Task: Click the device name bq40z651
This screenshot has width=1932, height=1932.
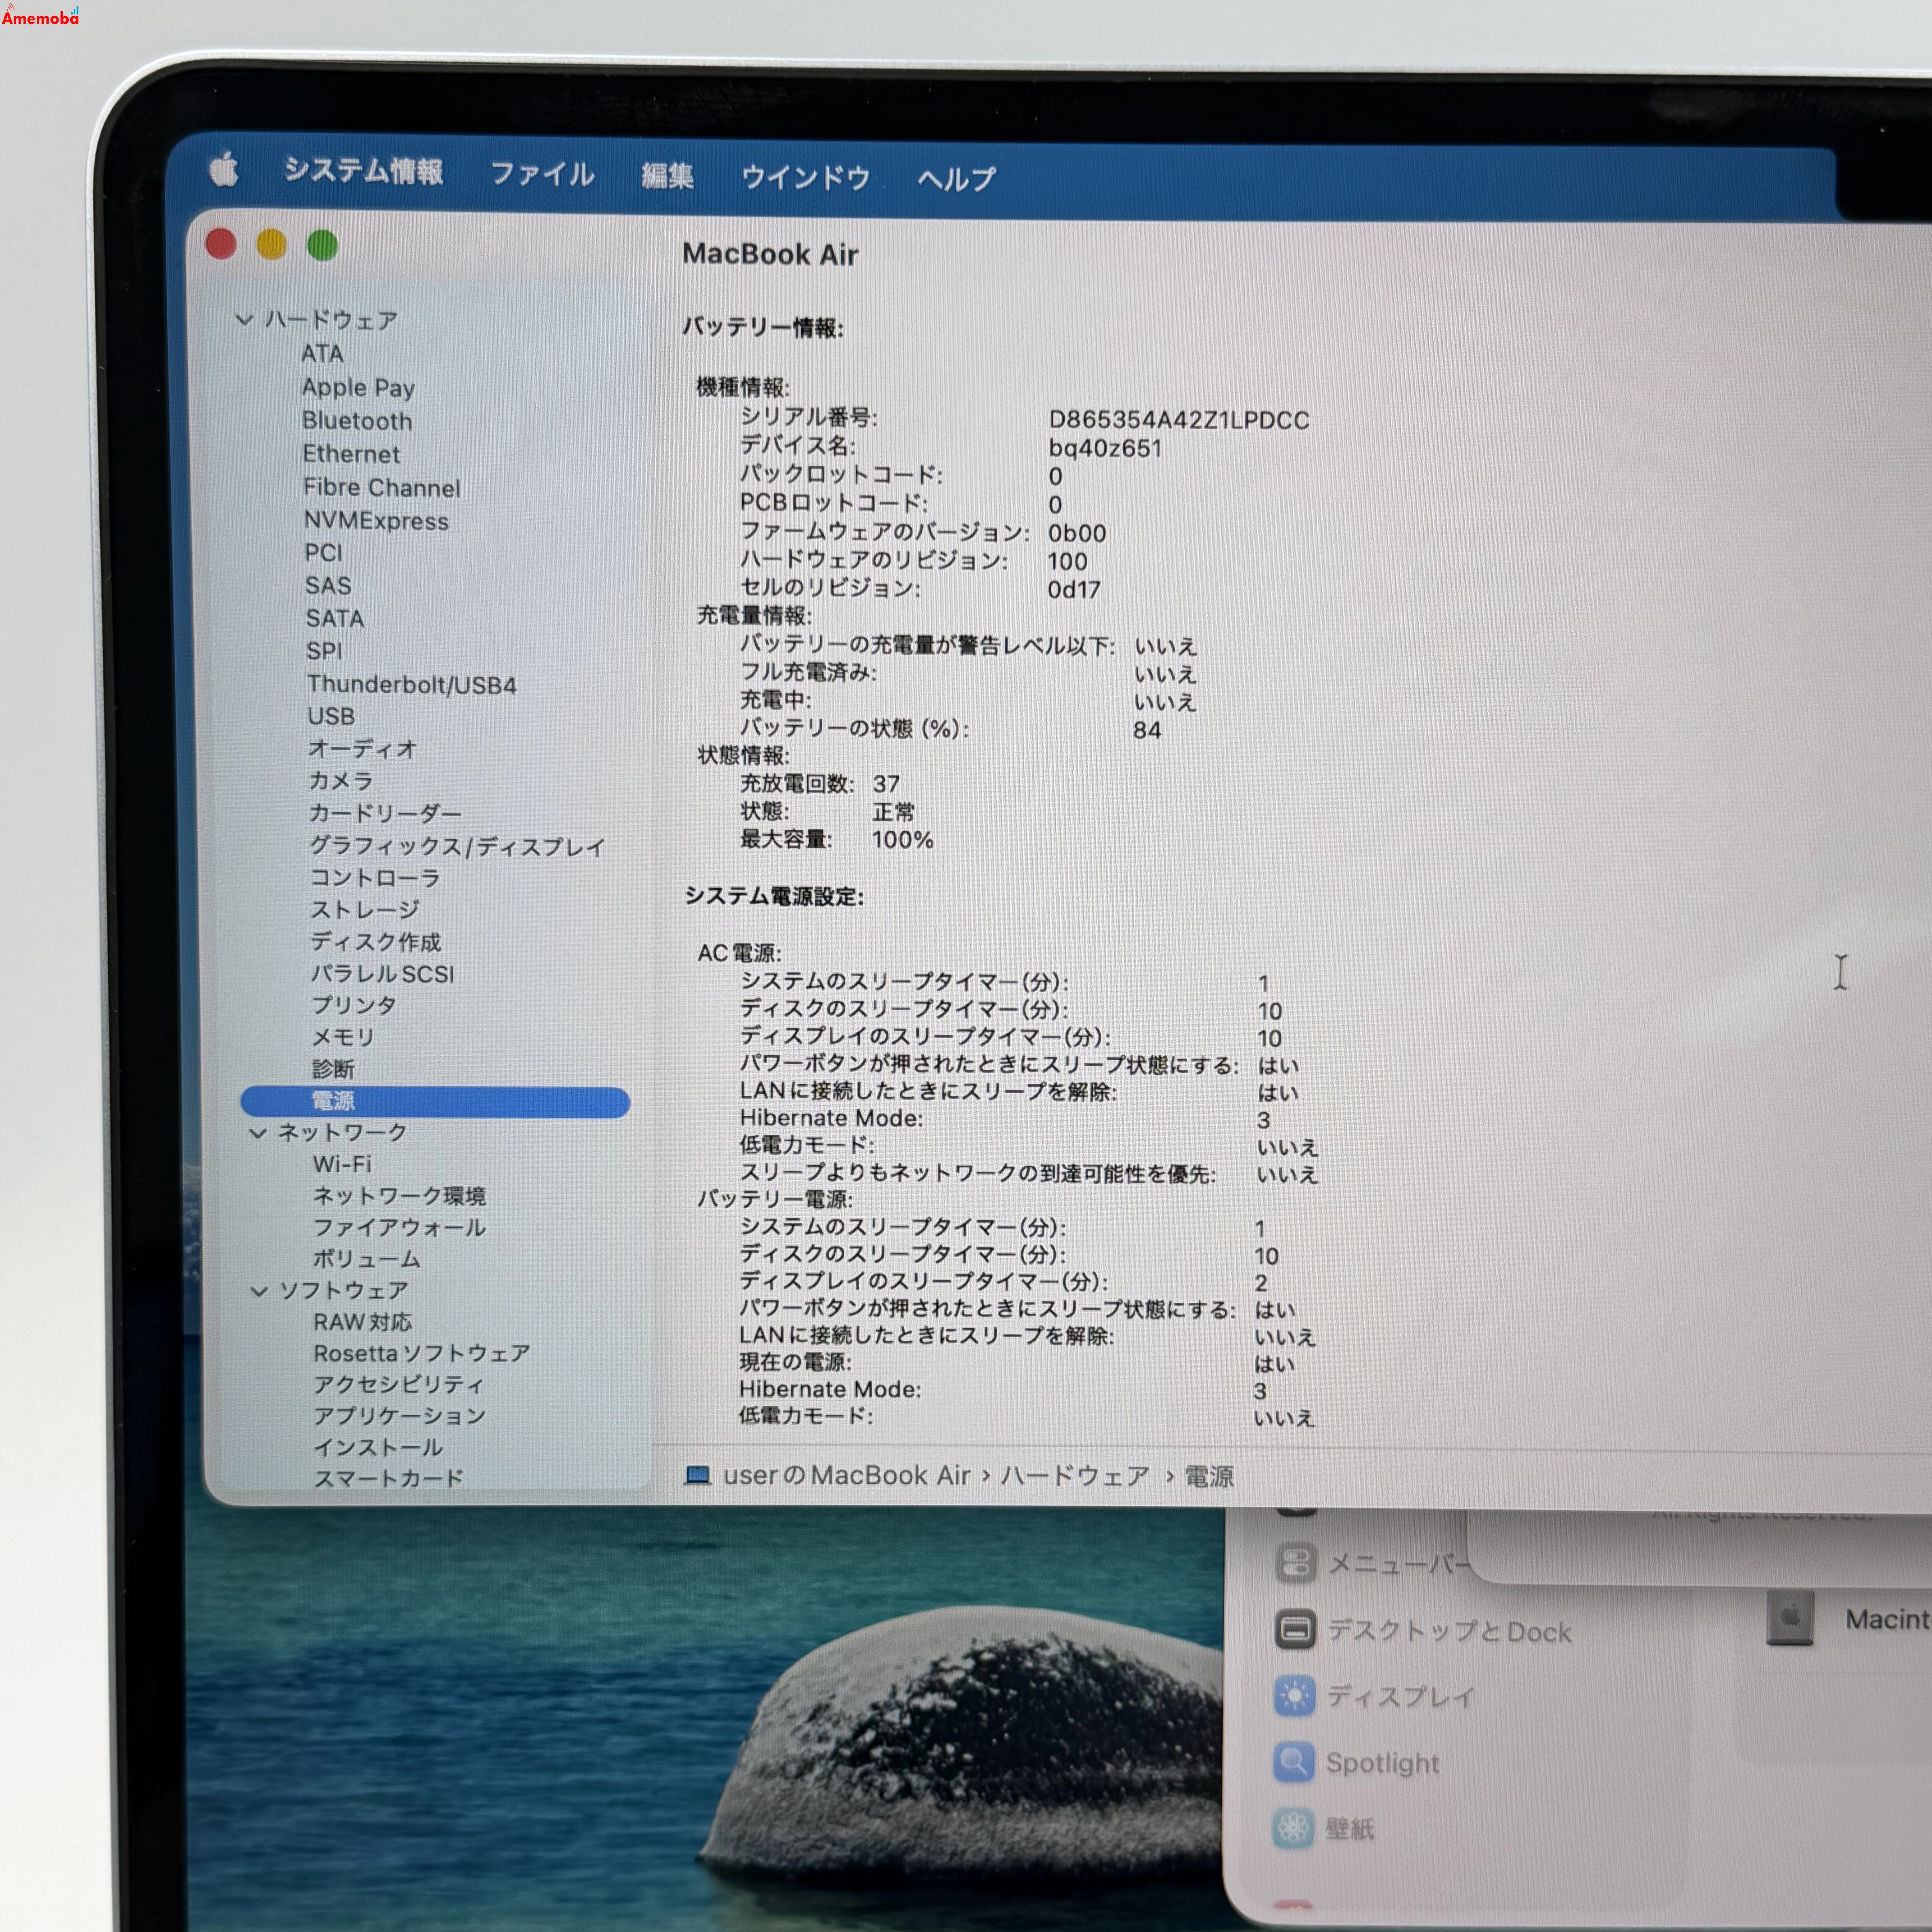Action: pyautogui.click(x=1105, y=448)
